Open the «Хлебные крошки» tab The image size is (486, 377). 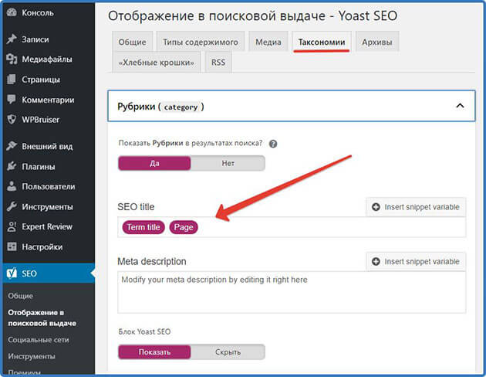(x=157, y=63)
